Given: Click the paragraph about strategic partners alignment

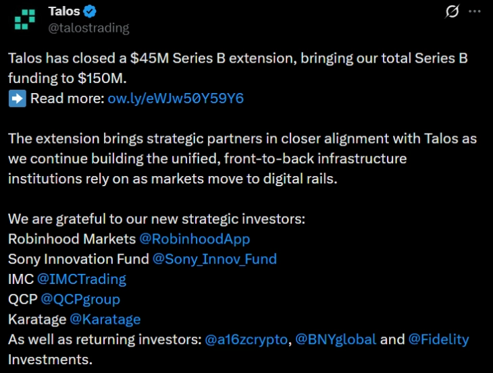Looking at the screenshot, I should tap(242, 159).
